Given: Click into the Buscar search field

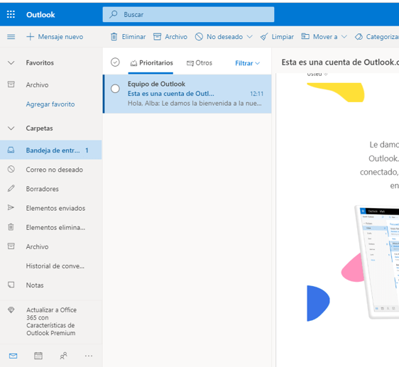Looking at the screenshot, I should coord(188,14).
